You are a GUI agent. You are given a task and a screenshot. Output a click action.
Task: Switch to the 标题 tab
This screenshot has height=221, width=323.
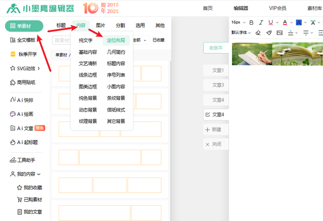[61, 25]
